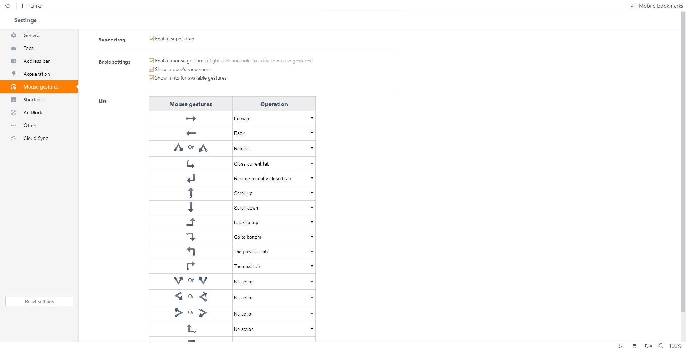
Task: Click the bookmark star icon in bookmarks bar
Action: point(8,6)
